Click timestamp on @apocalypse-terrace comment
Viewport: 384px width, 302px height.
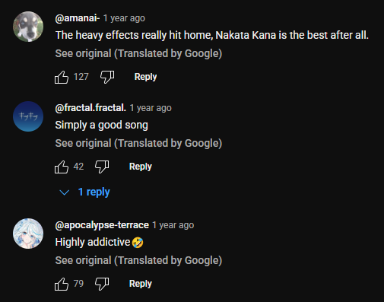point(173,225)
